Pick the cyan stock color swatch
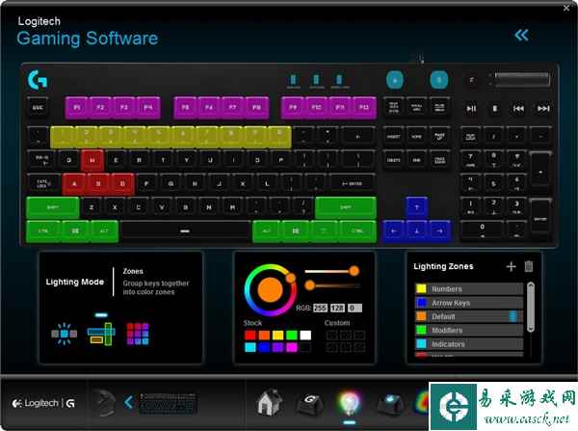The width and height of the screenshot is (578, 431). click(250, 347)
